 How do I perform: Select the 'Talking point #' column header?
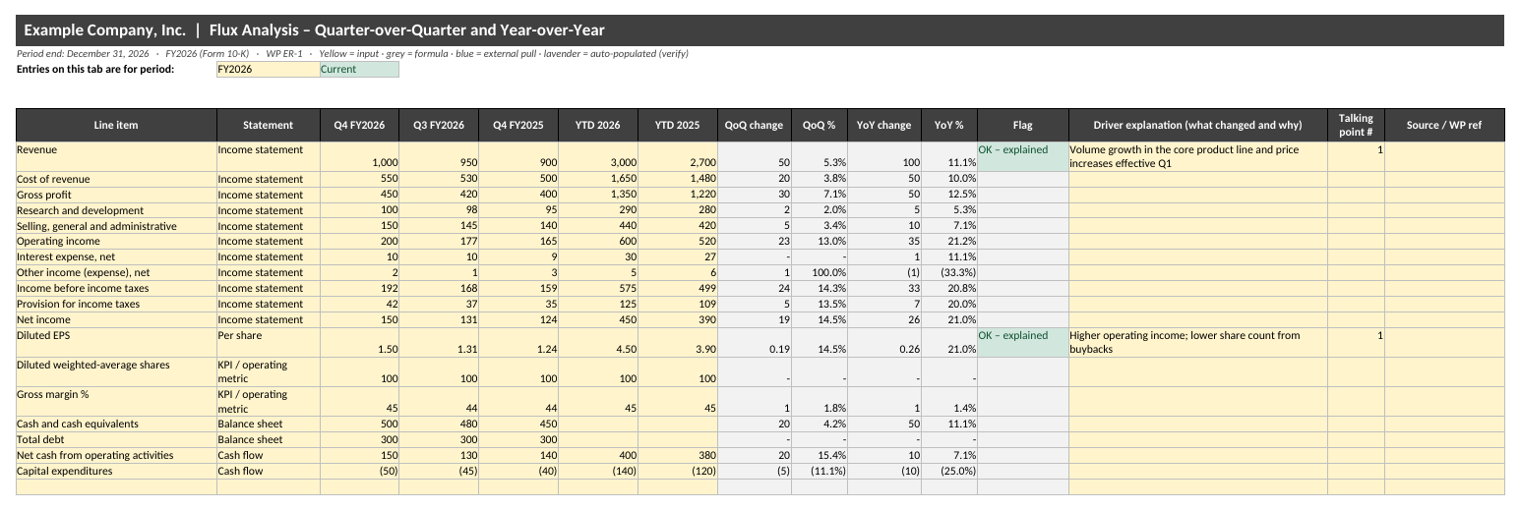coord(1357,125)
